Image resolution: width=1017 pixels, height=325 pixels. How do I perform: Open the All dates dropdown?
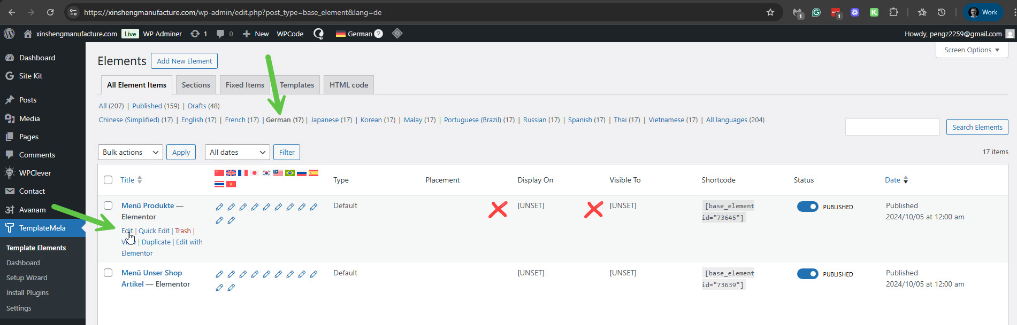tap(238, 152)
